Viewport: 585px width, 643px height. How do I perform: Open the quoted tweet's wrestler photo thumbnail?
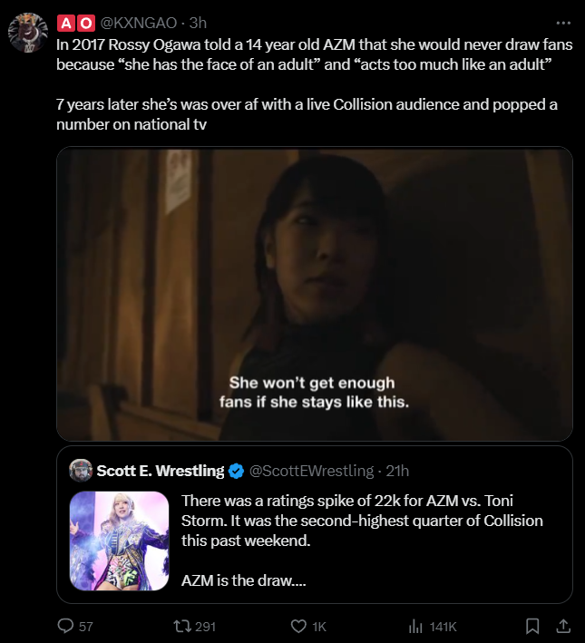tap(119, 541)
